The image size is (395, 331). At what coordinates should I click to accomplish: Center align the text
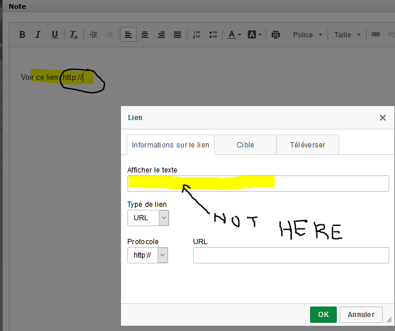point(145,34)
